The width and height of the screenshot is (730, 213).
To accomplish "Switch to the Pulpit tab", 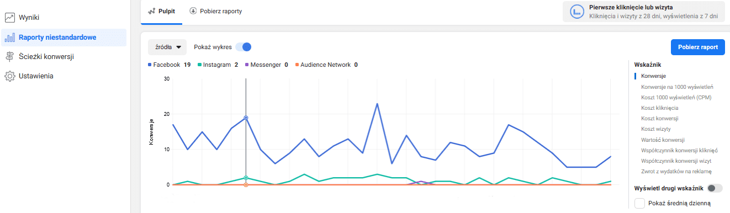I will click(x=162, y=11).
